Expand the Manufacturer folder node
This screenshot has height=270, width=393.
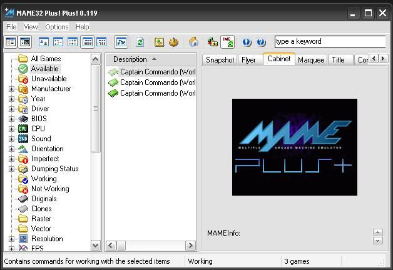11,89
